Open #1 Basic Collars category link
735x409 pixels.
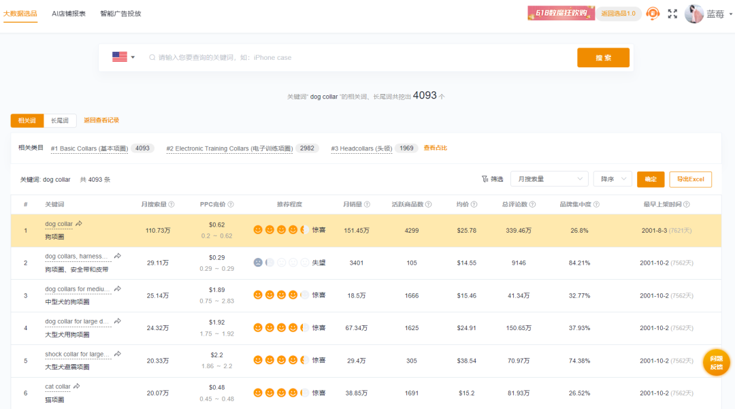tap(89, 148)
